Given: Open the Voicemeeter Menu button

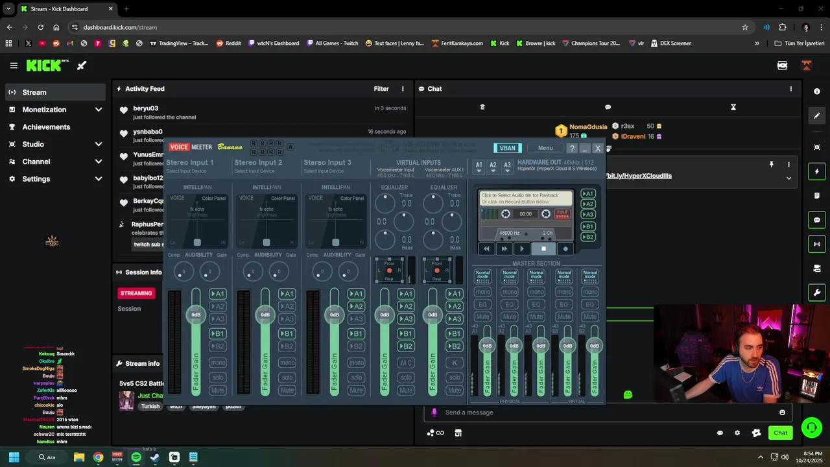Looking at the screenshot, I should (x=545, y=148).
